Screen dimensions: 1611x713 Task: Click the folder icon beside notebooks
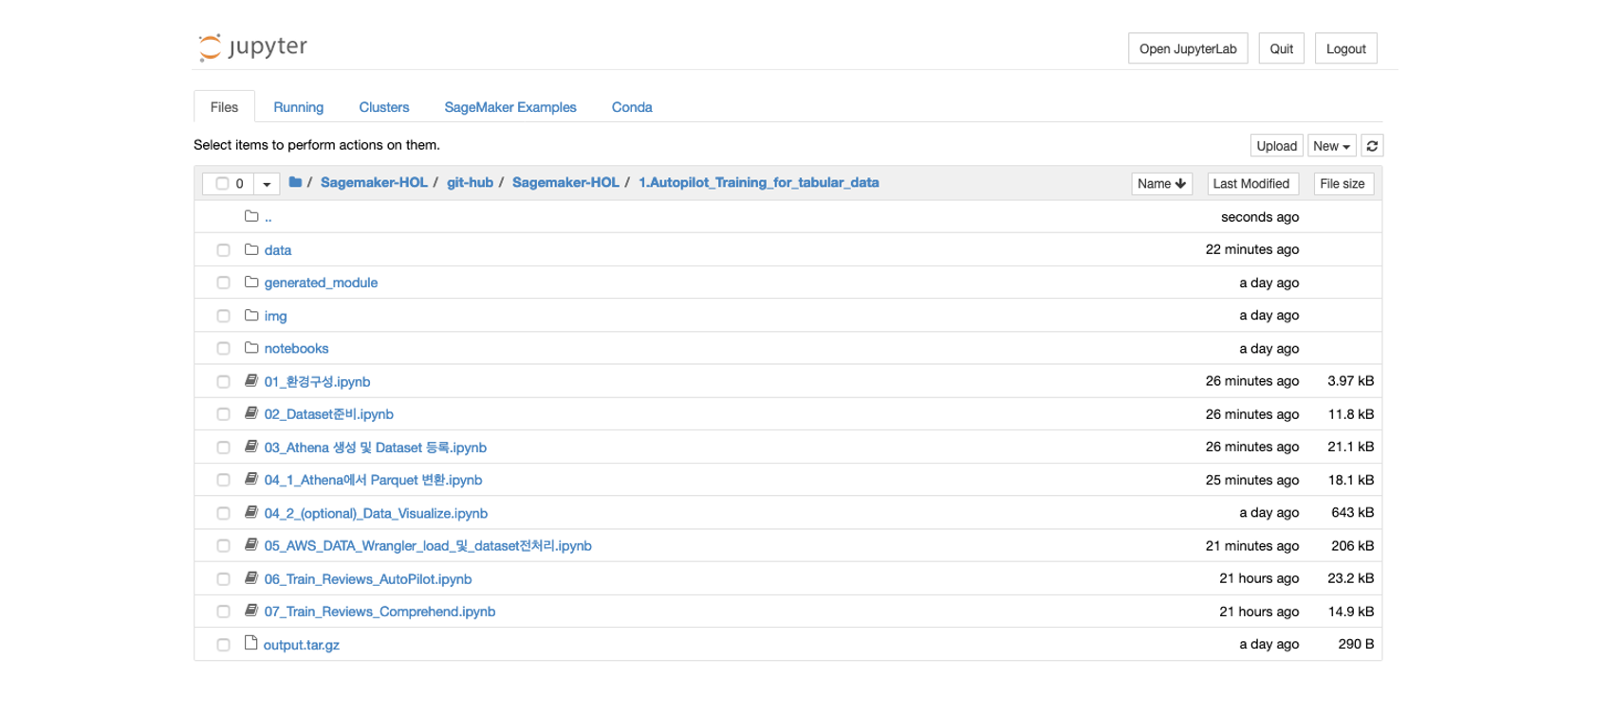point(251,348)
